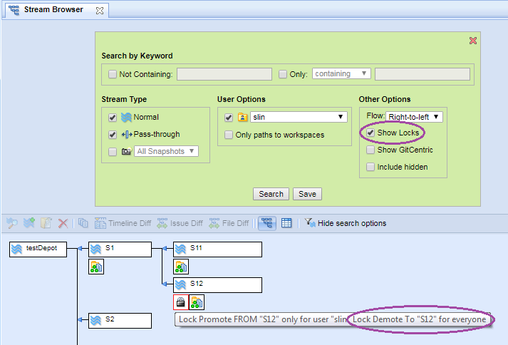Enable the Show GitCentric option
508x345 pixels.
[370, 150]
